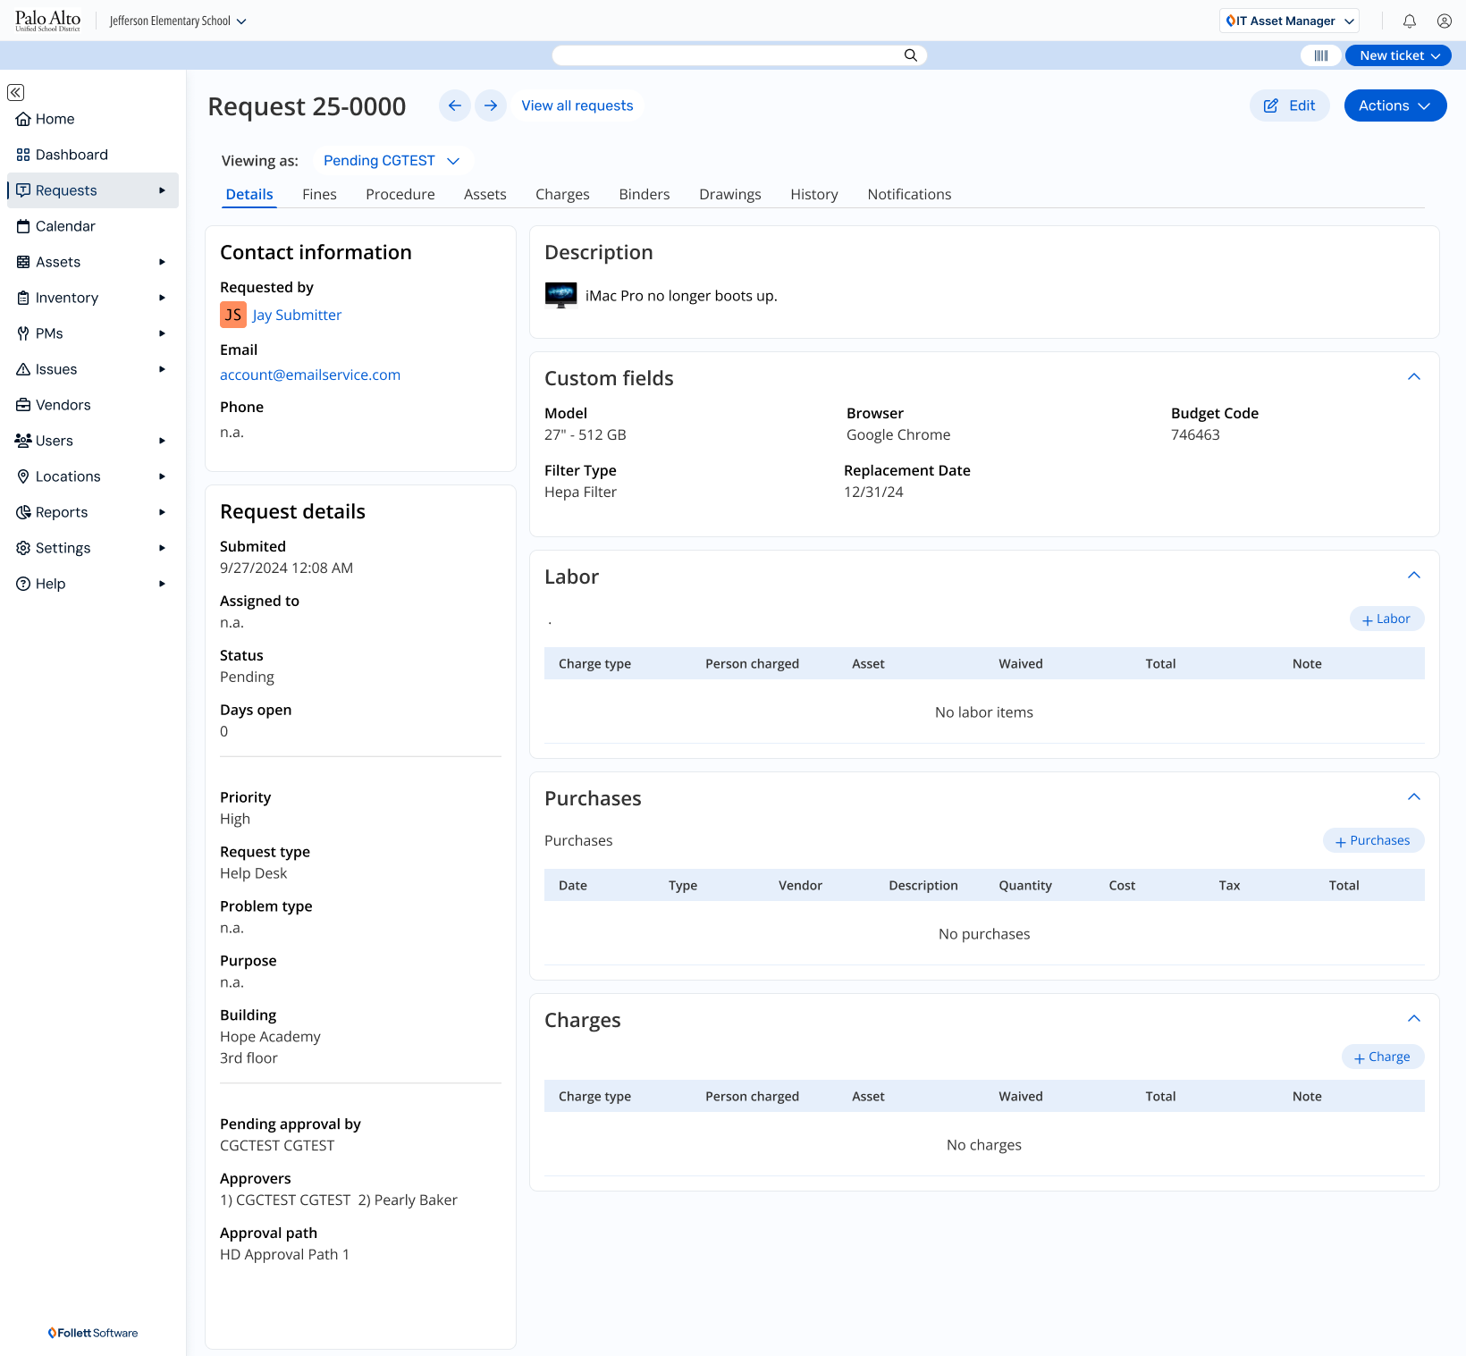This screenshot has height=1356, width=1466.
Task: Click View all requests
Action: pos(577,105)
